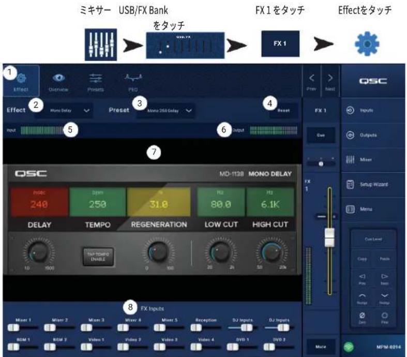Click the Copy button

[362, 259]
